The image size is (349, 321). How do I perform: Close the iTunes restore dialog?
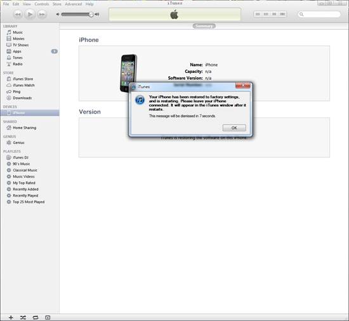[243, 86]
